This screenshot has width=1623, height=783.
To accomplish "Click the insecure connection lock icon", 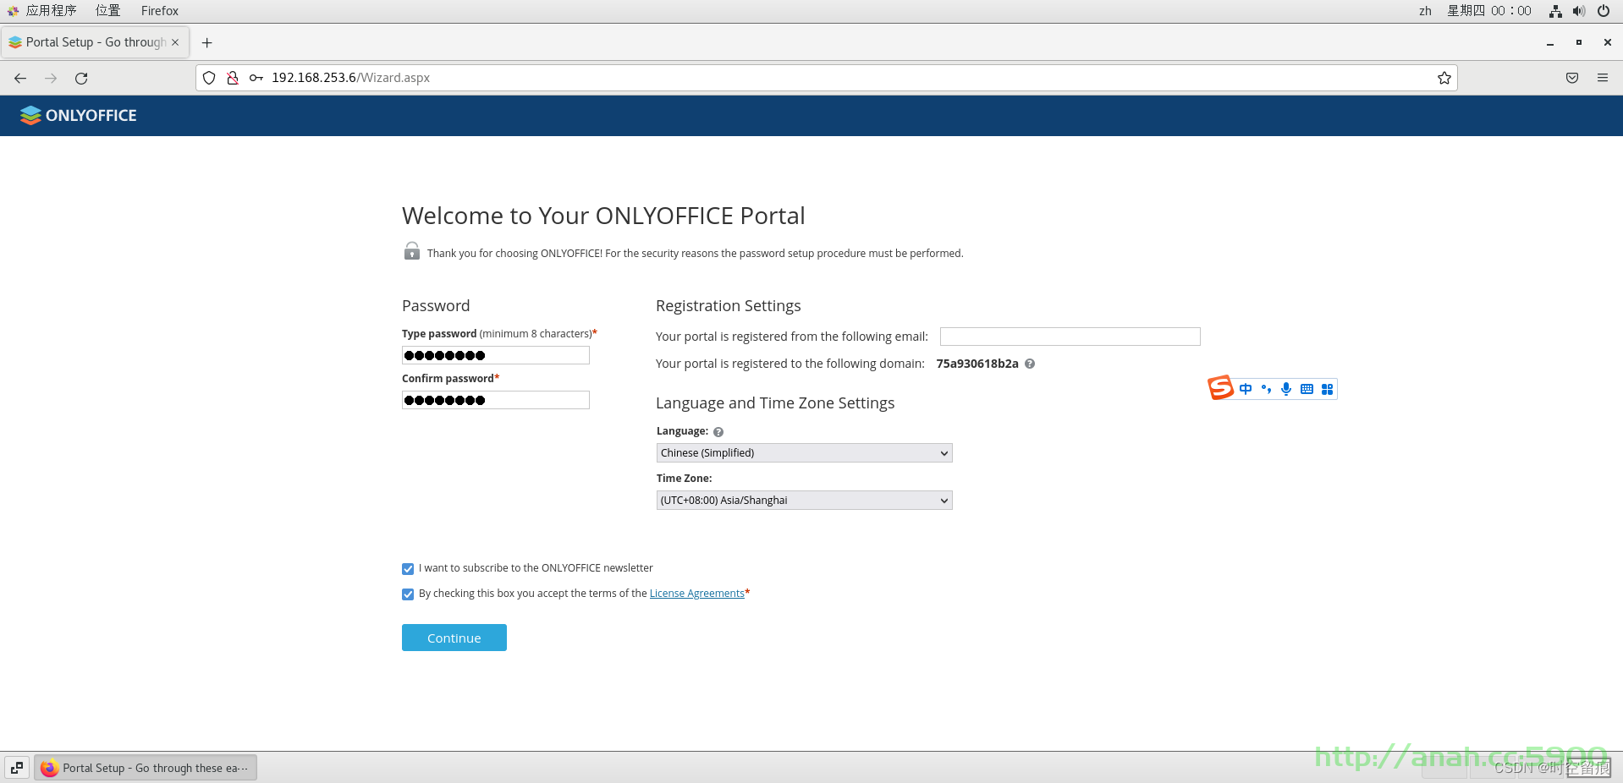I will click(232, 78).
